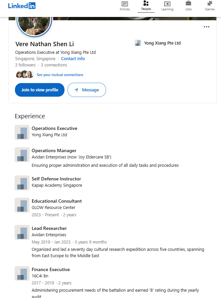Select the People tab
The image size is (221, 298).
pyautogui.click(x=146, y=6)
